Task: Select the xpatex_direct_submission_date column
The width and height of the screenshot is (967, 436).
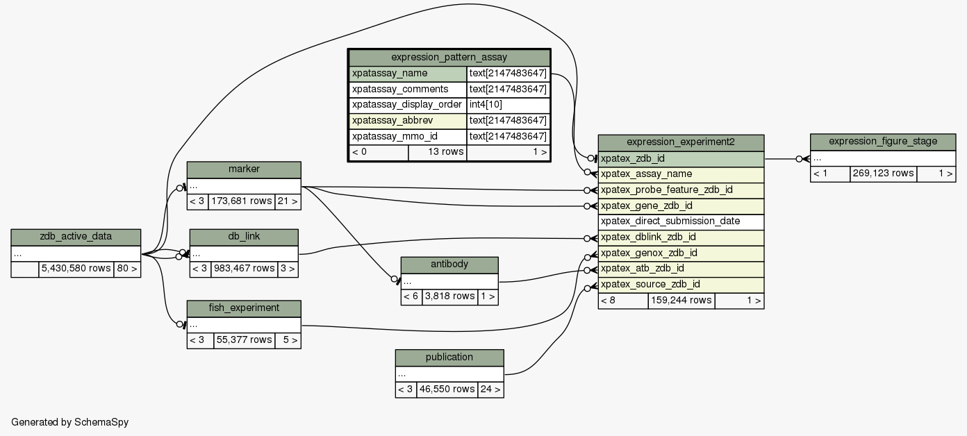Action: coord(681,221)
